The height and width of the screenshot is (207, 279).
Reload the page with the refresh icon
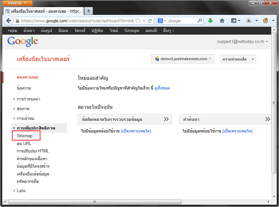click(150, 21)
